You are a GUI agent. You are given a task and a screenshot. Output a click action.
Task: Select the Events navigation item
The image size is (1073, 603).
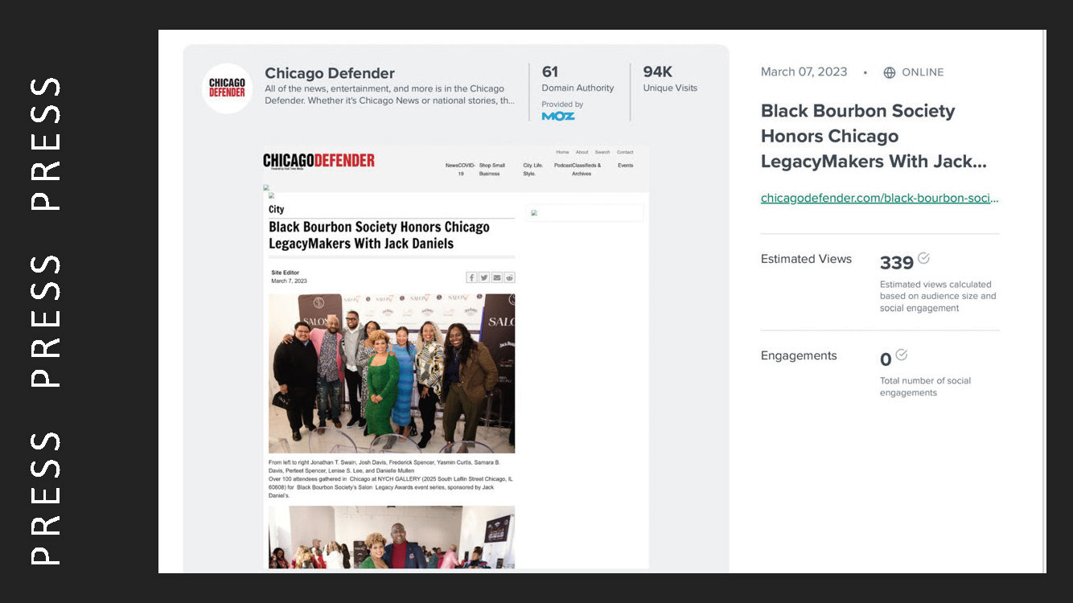click(625, 166)
